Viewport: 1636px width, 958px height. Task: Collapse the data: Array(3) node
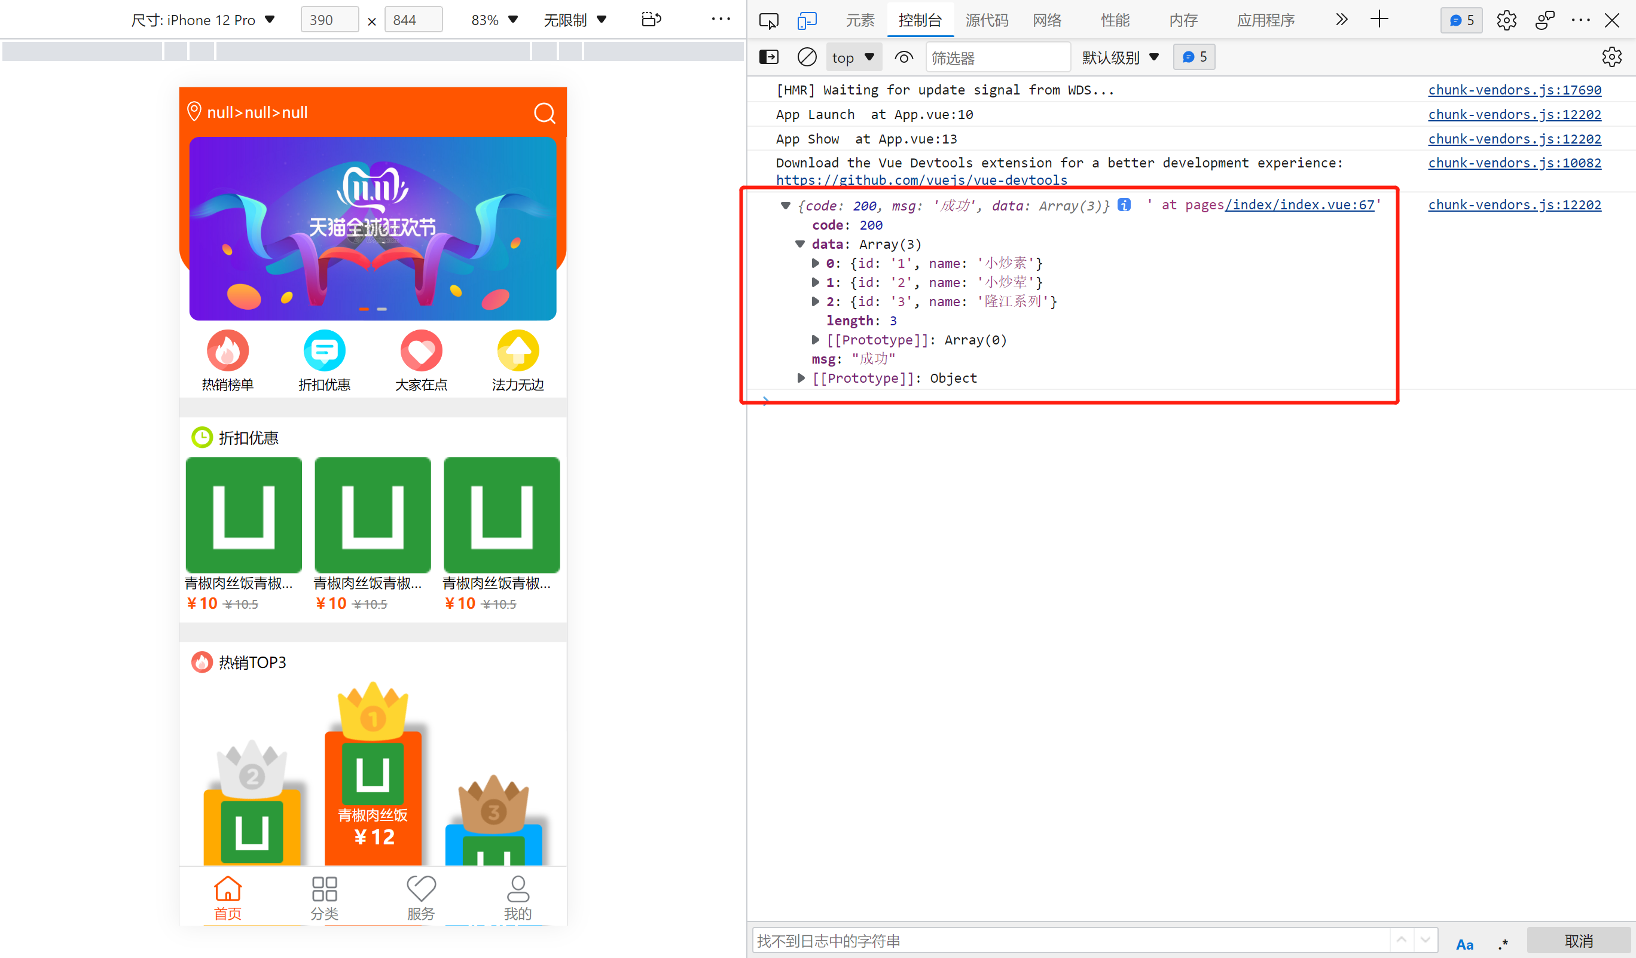(800, 244)
